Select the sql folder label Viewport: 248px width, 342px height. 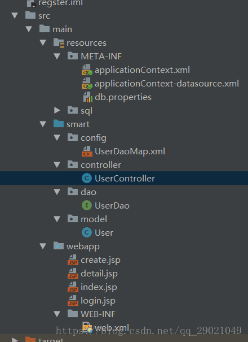point(87,111)
